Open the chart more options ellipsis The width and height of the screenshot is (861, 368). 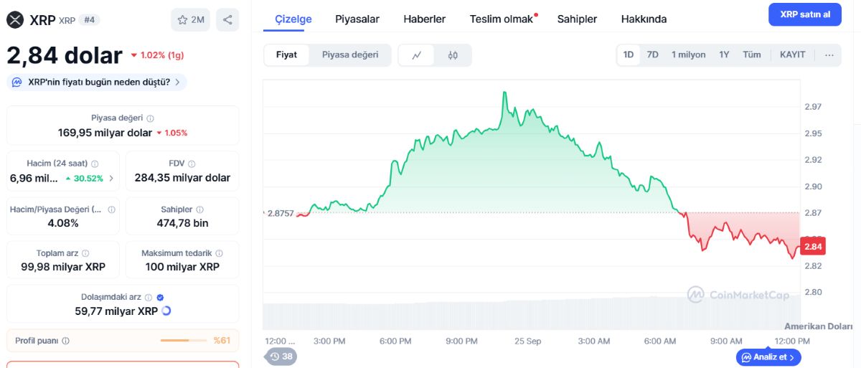pyautogui.click(x=829, y=55)
